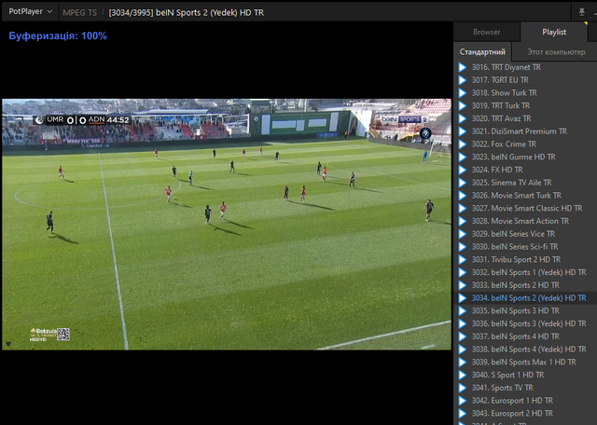Click play icon beside 3033. beIN Sports 2 HD TR
The image size is (597, 425).
coord(463,285)
